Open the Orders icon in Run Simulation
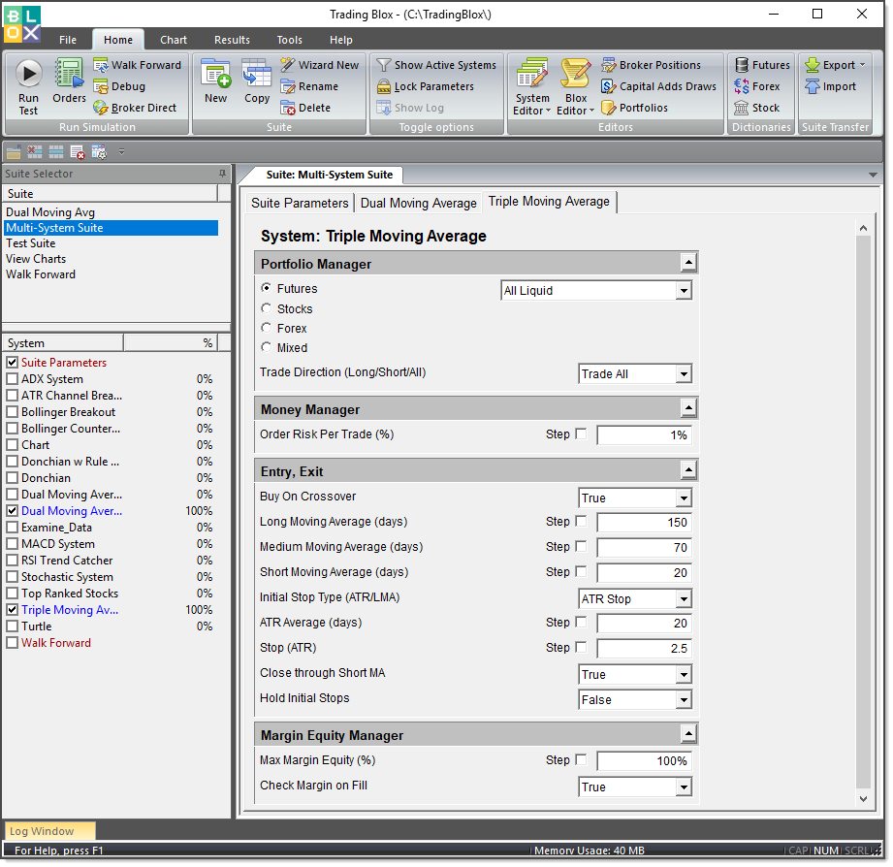The width and height of the screenshot is (893, 867). 69,75
